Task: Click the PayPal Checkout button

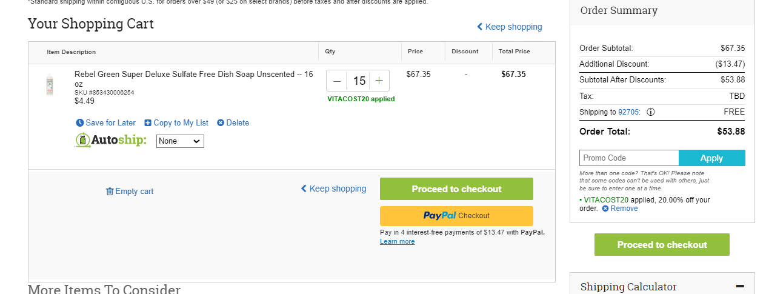Action: 456,216
